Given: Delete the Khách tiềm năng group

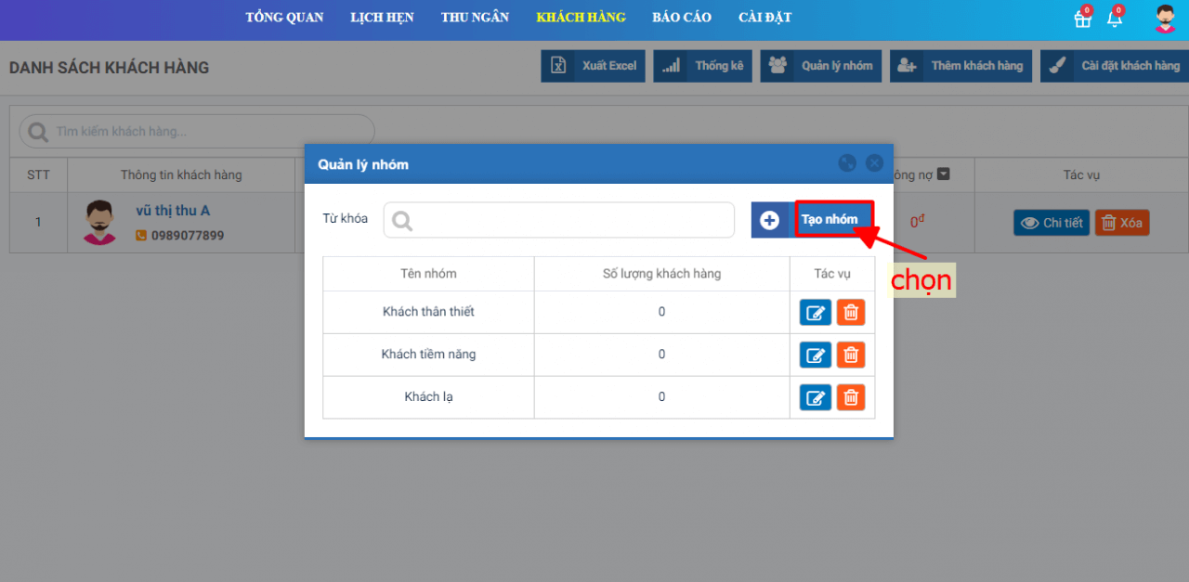Looking at the screenshot, I should click(850, 355).
